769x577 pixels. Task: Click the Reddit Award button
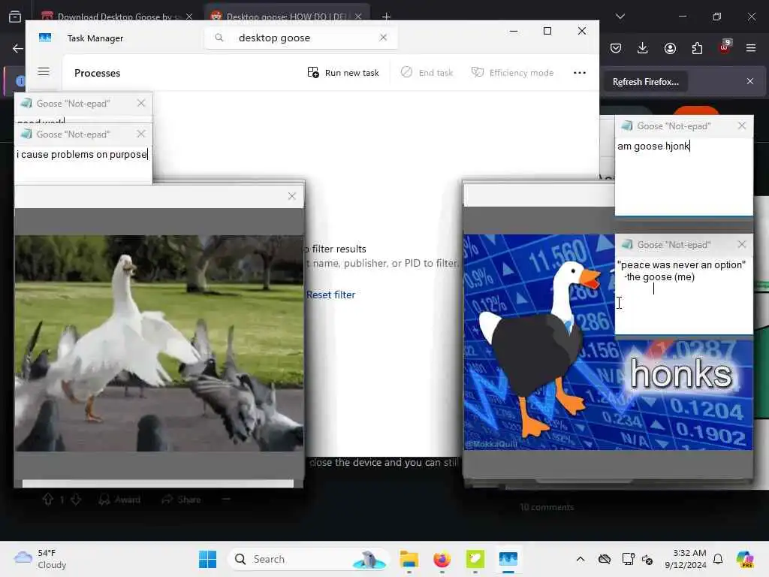click(119, 500)
